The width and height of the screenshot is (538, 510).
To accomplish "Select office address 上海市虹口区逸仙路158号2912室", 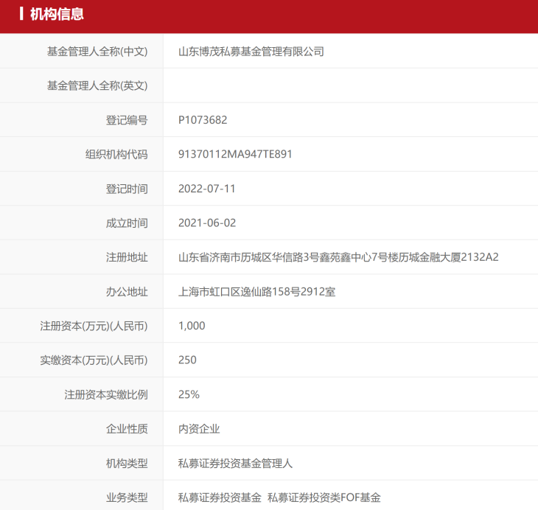I will point(257,292).
